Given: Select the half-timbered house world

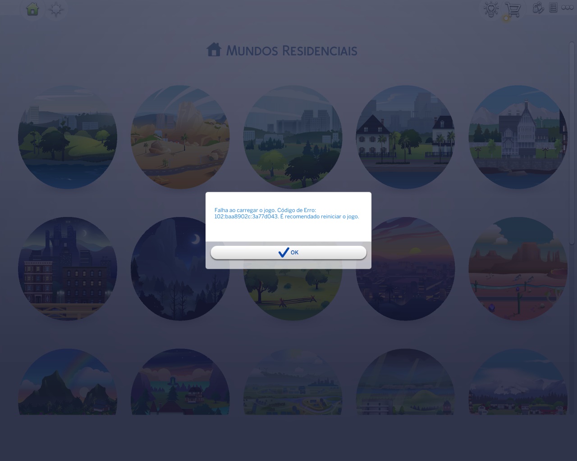Looking at the screenshot, I should tap(517, 137).
